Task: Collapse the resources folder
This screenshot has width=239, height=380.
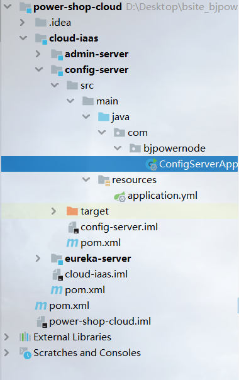Action: point(86,179)
